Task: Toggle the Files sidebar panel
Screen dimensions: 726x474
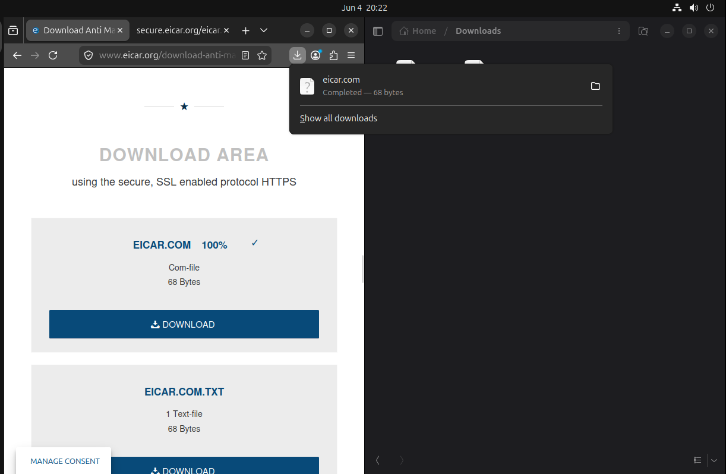Action: (378, 31)
